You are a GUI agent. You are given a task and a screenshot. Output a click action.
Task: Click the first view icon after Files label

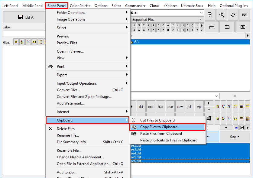pyautogui.click(x=16, y=42)
